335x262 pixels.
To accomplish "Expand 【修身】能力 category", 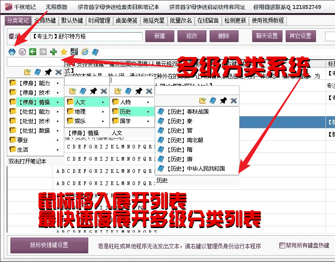I will pos(35,83).
